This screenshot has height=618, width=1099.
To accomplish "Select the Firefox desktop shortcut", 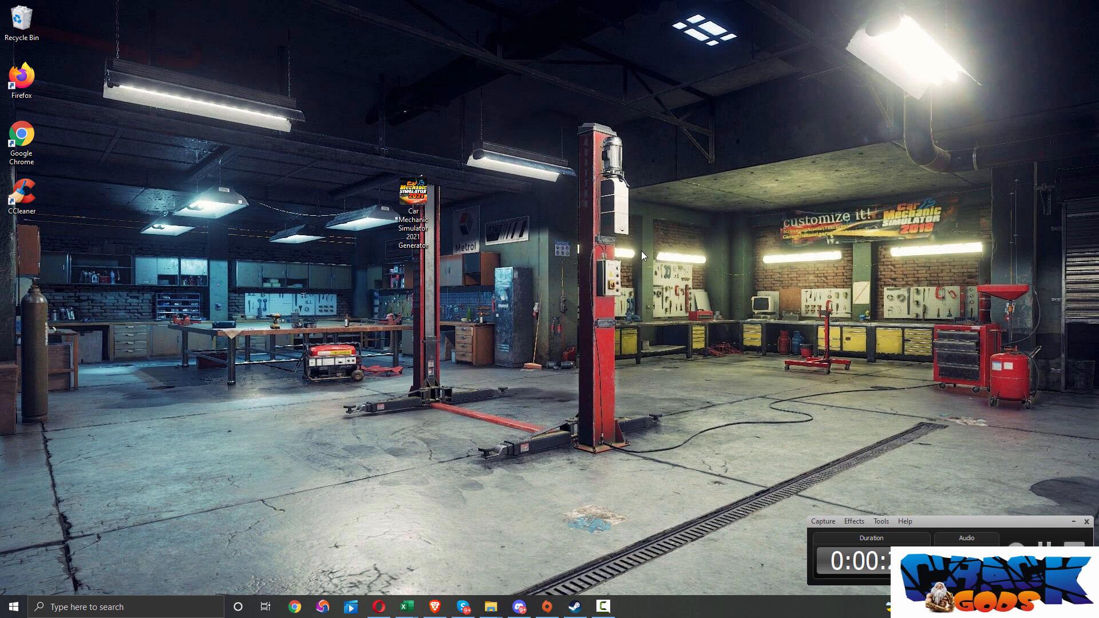I will (21, 80).
